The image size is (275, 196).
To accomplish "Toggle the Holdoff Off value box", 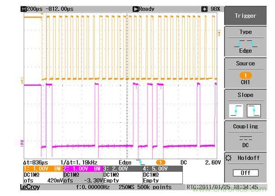I will (x=245, y=173).
